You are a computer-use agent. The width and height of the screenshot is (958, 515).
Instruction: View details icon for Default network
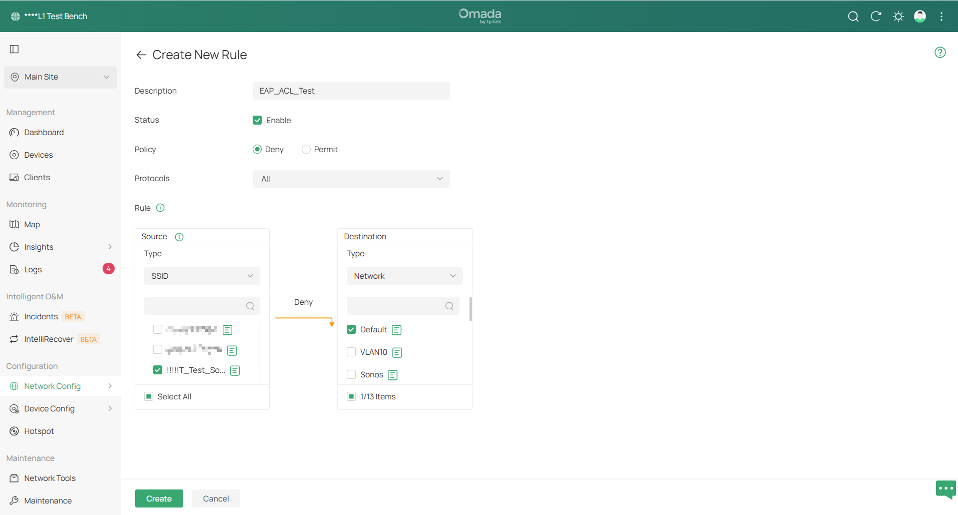pyautogui.click(x=396, y=330)
